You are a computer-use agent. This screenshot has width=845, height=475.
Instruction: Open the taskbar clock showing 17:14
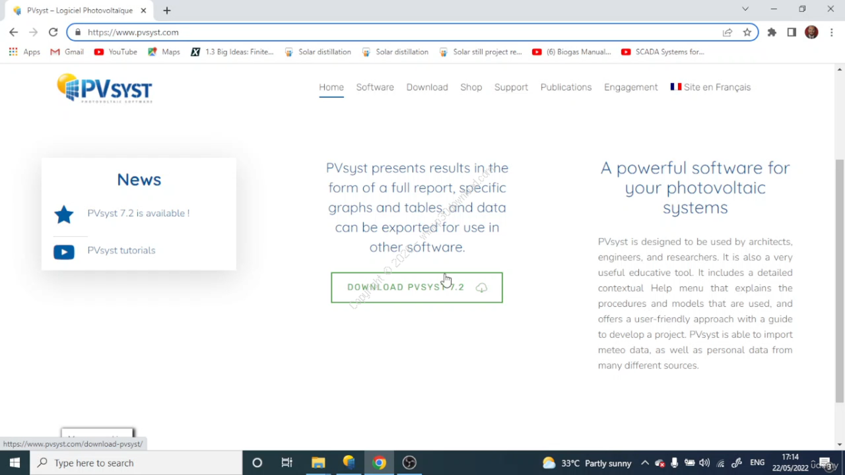790,462
